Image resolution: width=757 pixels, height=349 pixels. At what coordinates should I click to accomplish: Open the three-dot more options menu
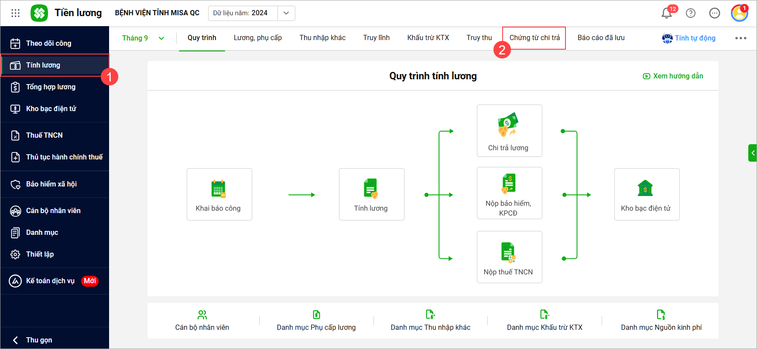741,38
